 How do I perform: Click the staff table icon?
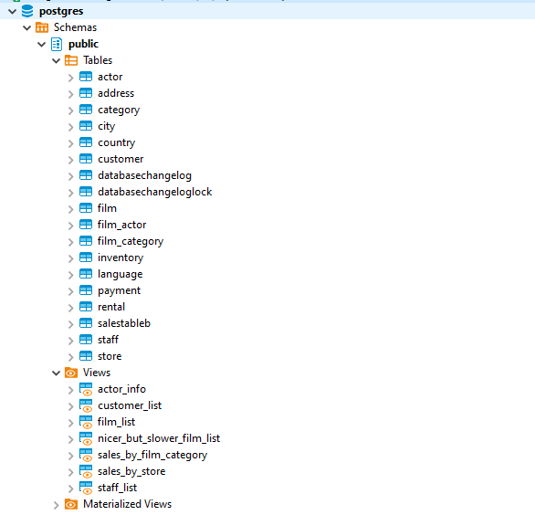tap(86, 340)
